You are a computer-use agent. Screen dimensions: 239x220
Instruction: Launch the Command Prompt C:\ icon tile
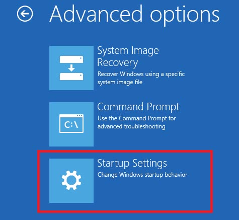click(x=71, y=124)
